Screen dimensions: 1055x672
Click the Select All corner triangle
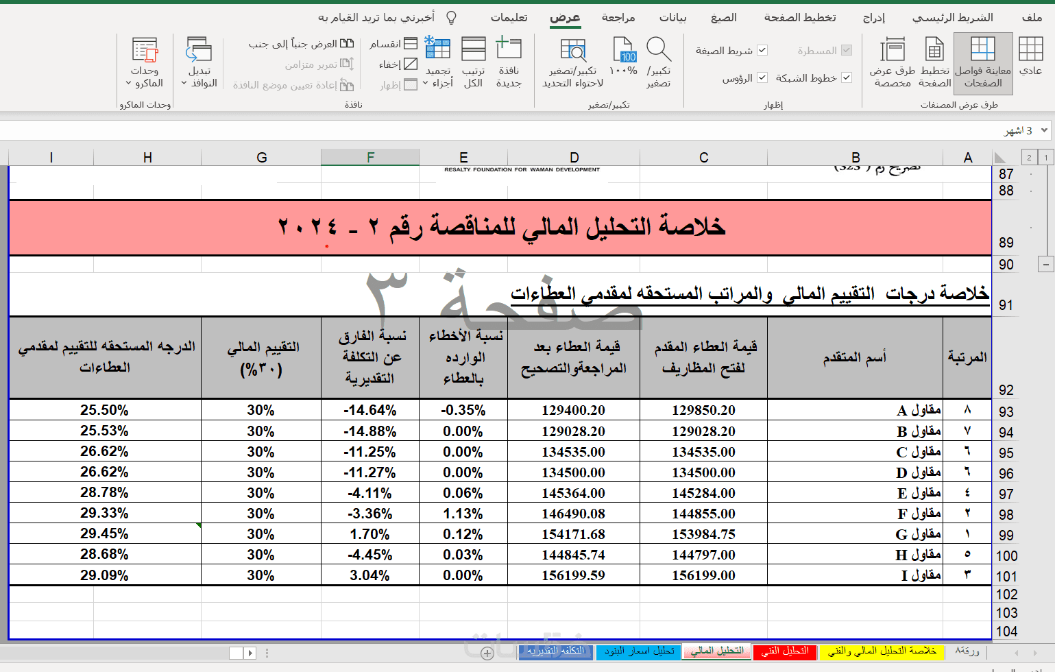coord(1000,158)
